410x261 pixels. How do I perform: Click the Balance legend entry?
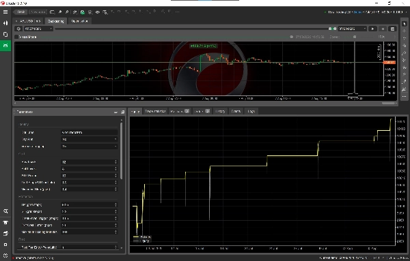(142, 237)
